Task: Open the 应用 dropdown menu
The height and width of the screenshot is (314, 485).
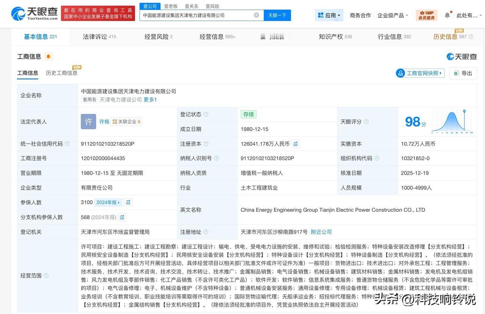Action: coord(329,15)
